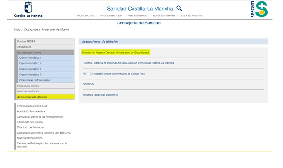
Task: Select Lista de operaciones sidebar item
Action: pyautogui.click(x=45, y=52)
